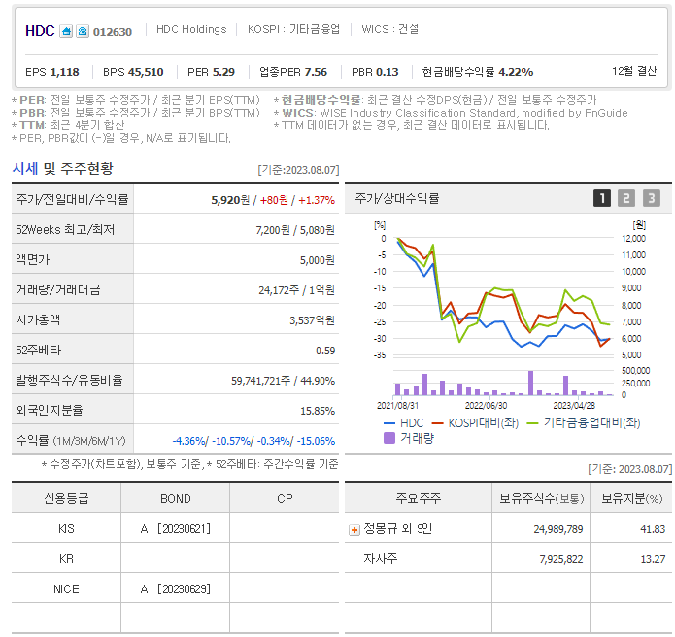Click the green 기타금융업대비(좌) legend marker

[533, 423]
